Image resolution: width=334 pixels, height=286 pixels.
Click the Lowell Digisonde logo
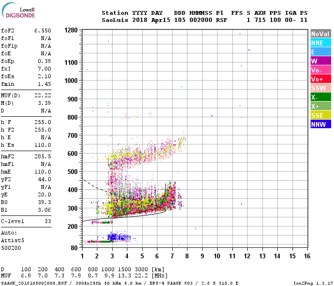[18, 10]
